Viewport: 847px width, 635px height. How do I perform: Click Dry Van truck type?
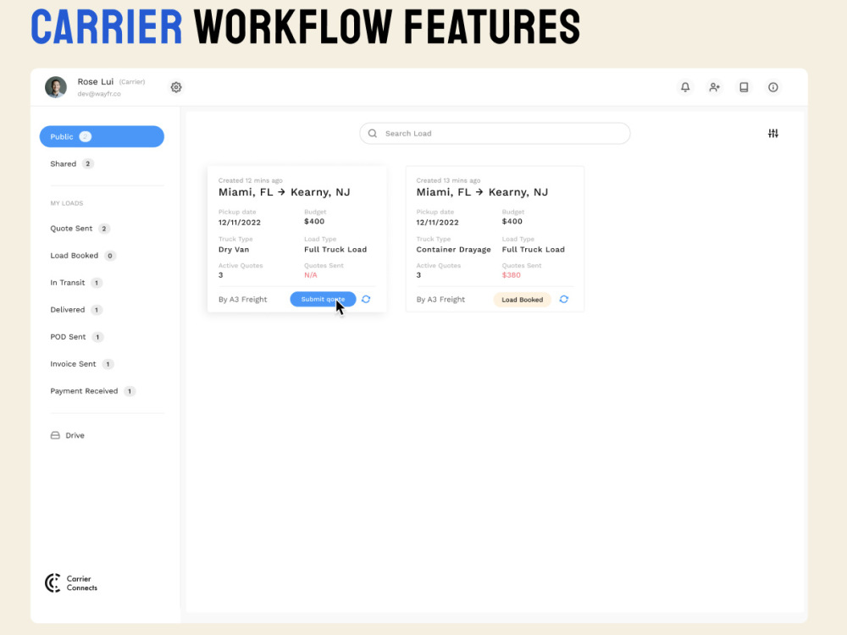tap(234, 250)
